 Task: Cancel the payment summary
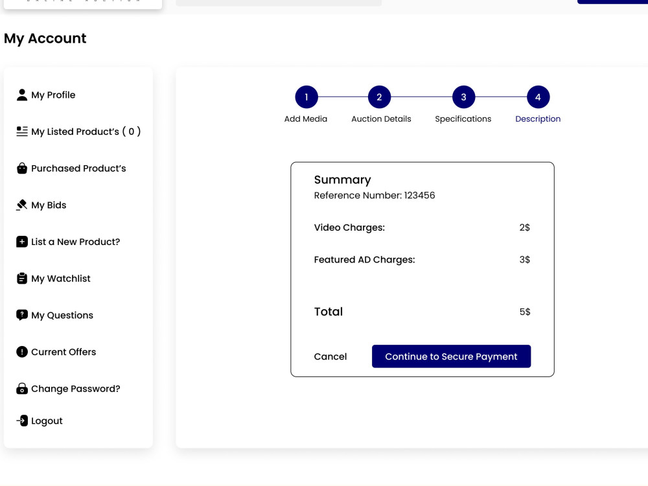[x=330, y=356]
